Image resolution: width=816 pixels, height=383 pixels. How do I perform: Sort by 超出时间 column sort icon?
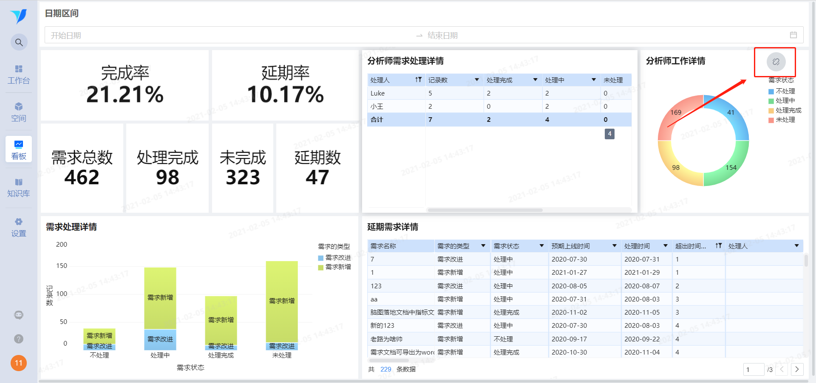(718, 246)
